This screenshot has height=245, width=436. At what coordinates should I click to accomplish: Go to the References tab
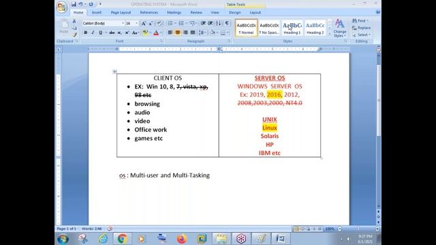coord(149,12)
